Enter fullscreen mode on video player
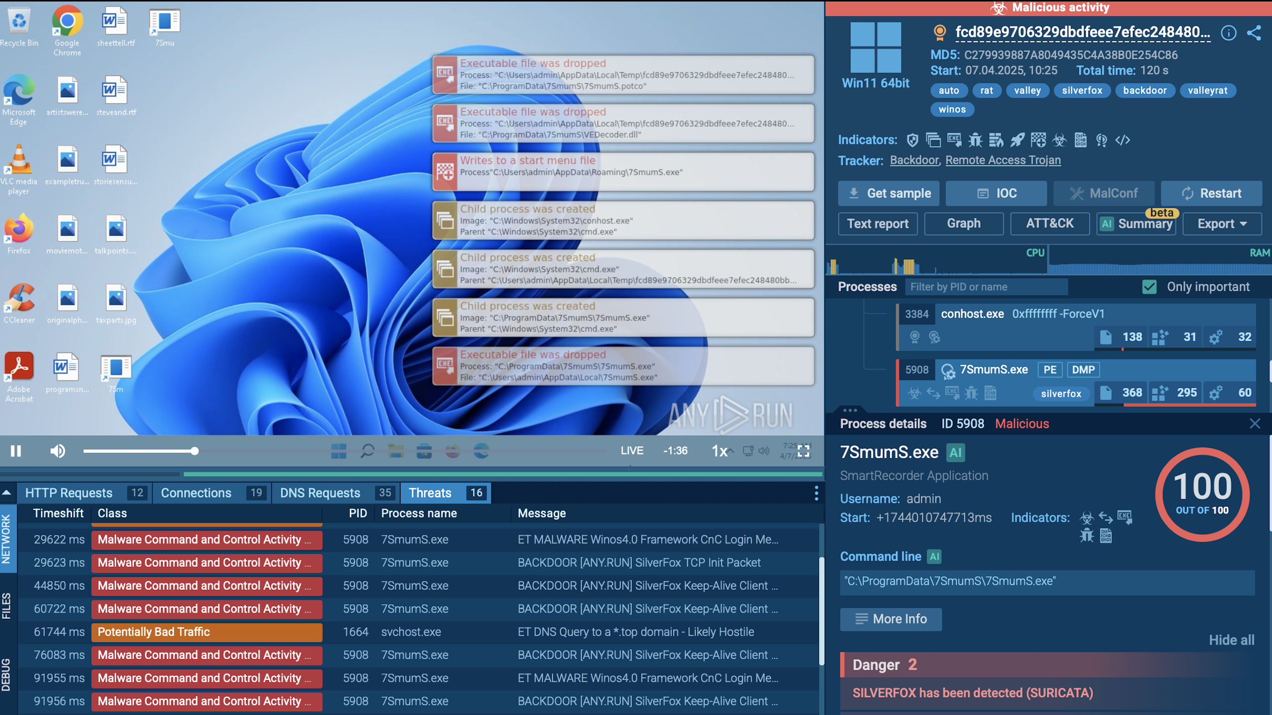 [804, 451]
